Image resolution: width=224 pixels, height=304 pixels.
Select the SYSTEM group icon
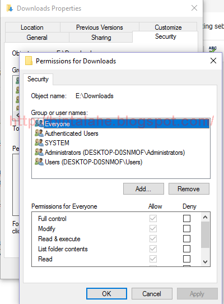(39, 142)
